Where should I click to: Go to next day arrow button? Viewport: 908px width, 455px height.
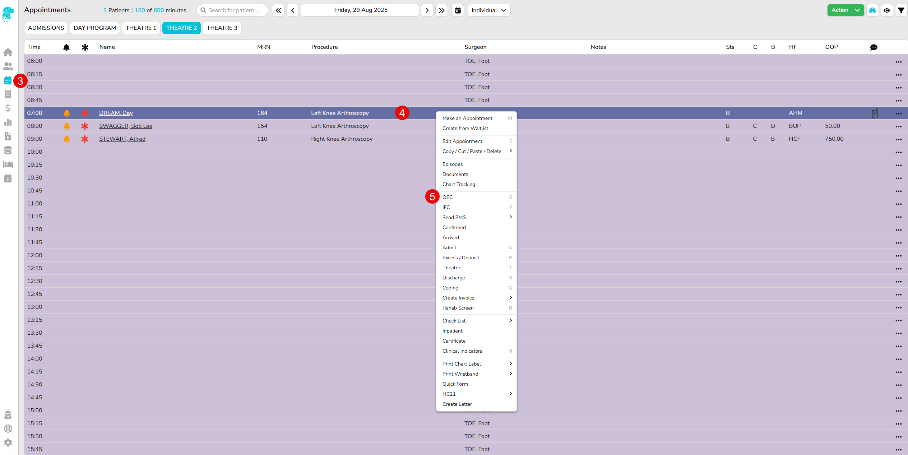427,10
